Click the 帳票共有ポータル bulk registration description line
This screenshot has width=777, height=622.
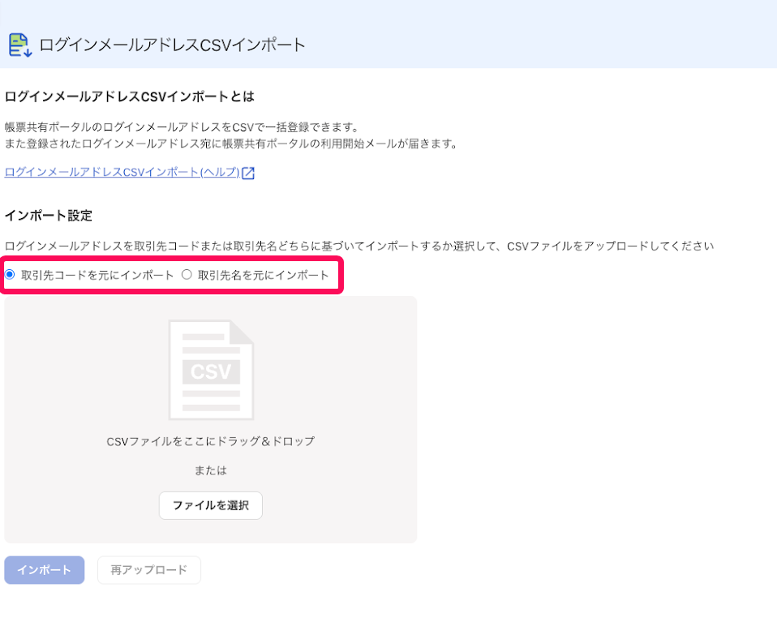(182, 127)
